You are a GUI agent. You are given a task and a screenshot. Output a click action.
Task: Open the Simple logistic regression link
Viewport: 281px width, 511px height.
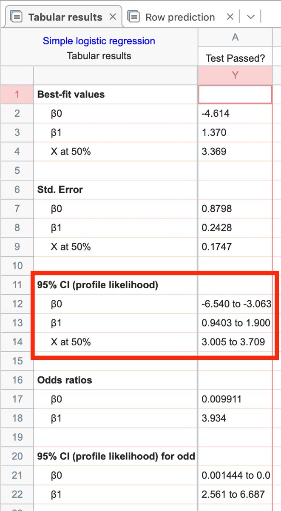99,41
